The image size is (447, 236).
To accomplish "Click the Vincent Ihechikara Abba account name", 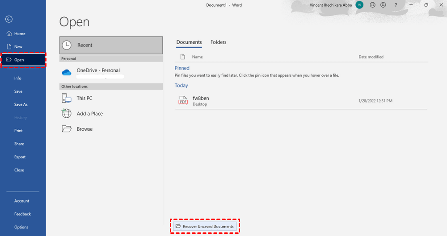I will coord(331,5).
